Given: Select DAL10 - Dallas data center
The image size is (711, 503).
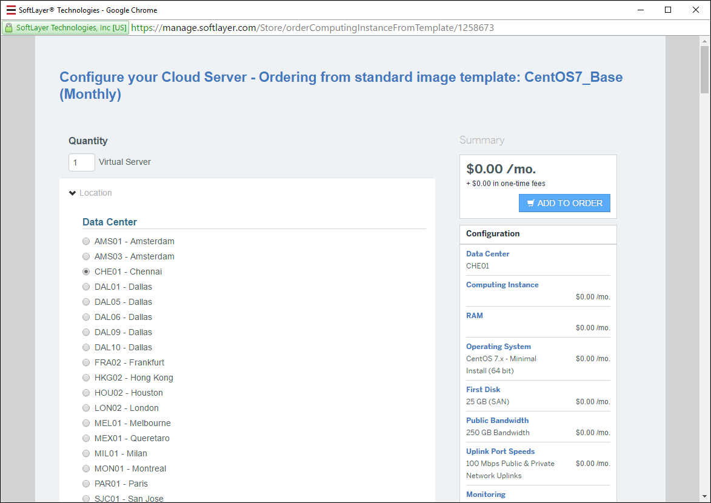Looking at the screenshot, I should (86, 347).
